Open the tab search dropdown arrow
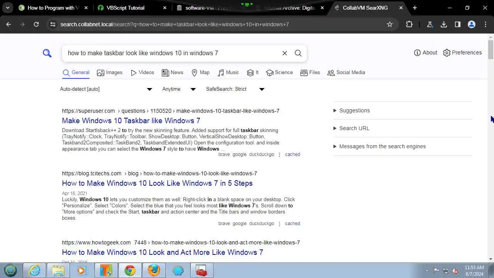Image resolution: width=494 pixels, height=278 pixels. (7, 8)
